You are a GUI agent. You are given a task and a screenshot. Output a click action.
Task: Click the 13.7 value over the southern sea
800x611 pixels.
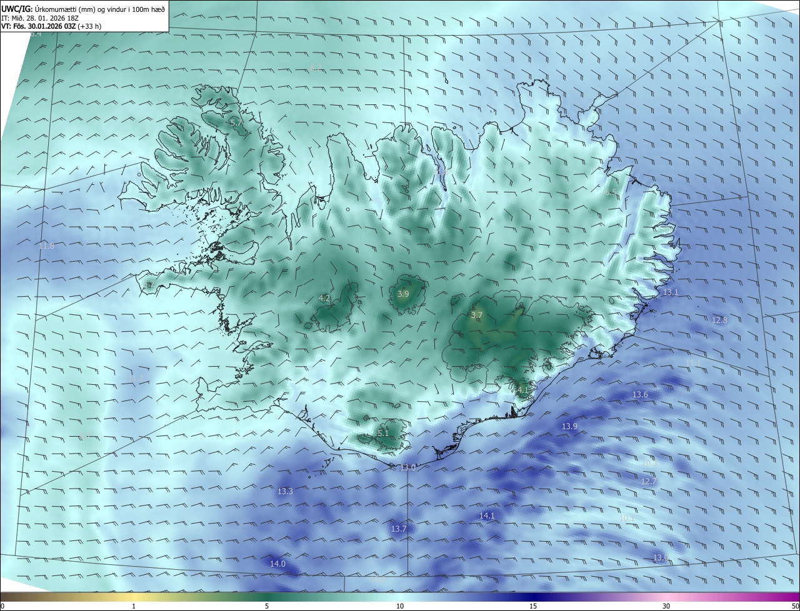[x=399, y=529]
